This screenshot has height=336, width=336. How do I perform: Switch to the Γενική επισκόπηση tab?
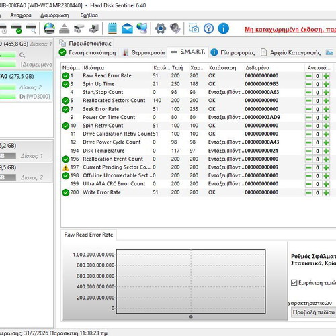click(87, 52)
